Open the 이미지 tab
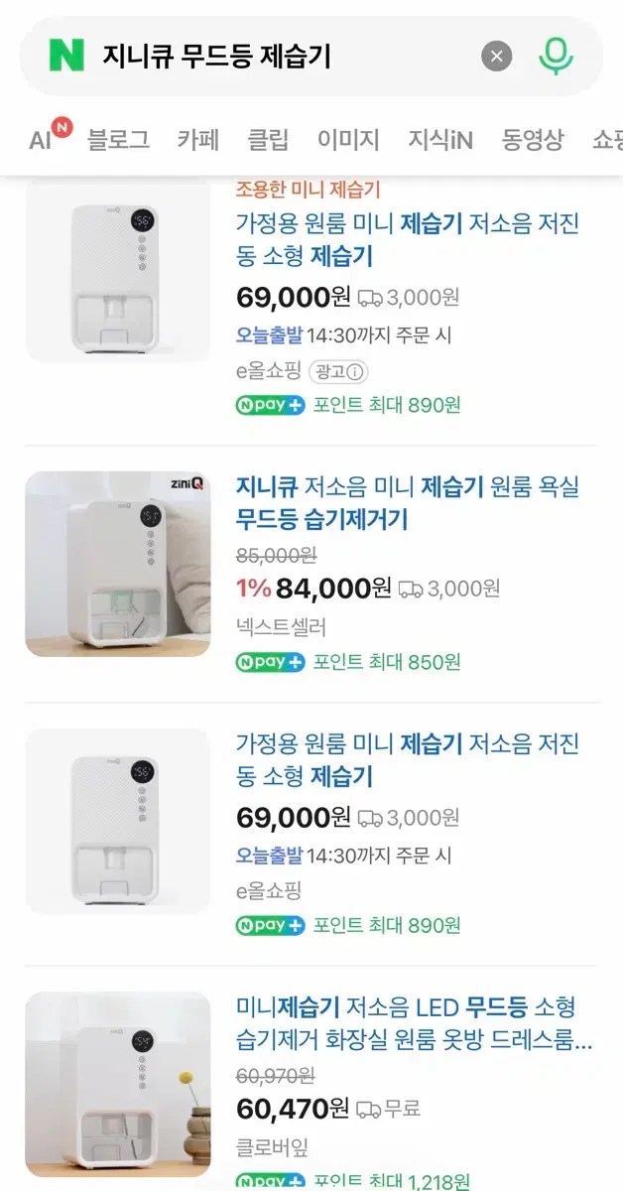Screen dimensions: 623x1191 point(348,140)
